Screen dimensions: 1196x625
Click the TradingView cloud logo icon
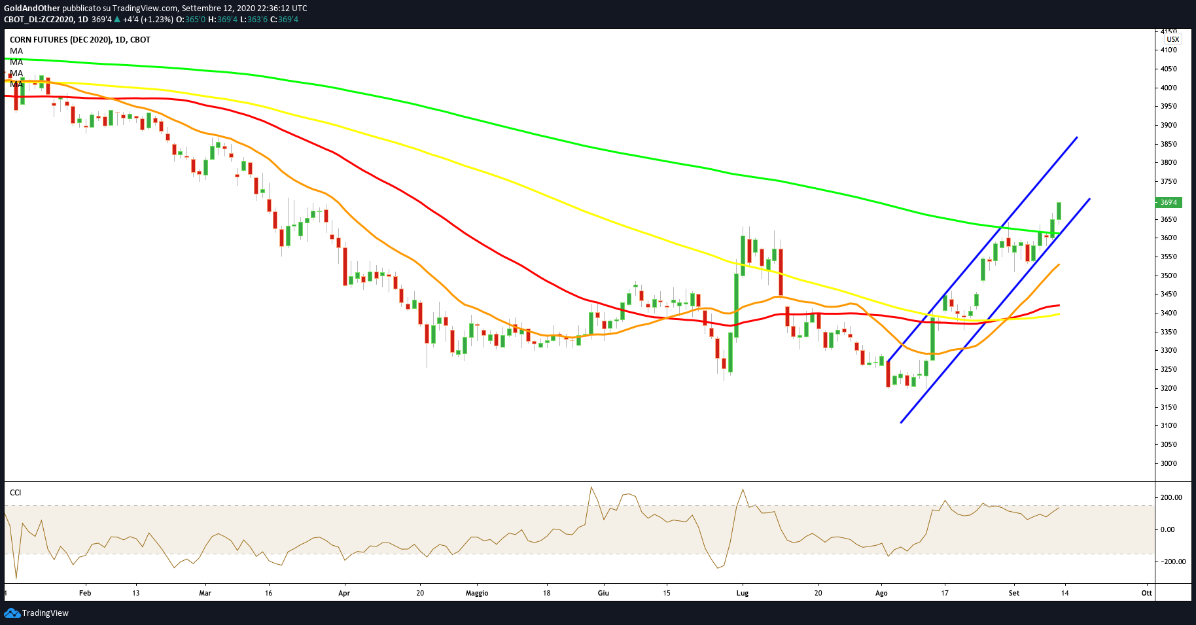12,613
